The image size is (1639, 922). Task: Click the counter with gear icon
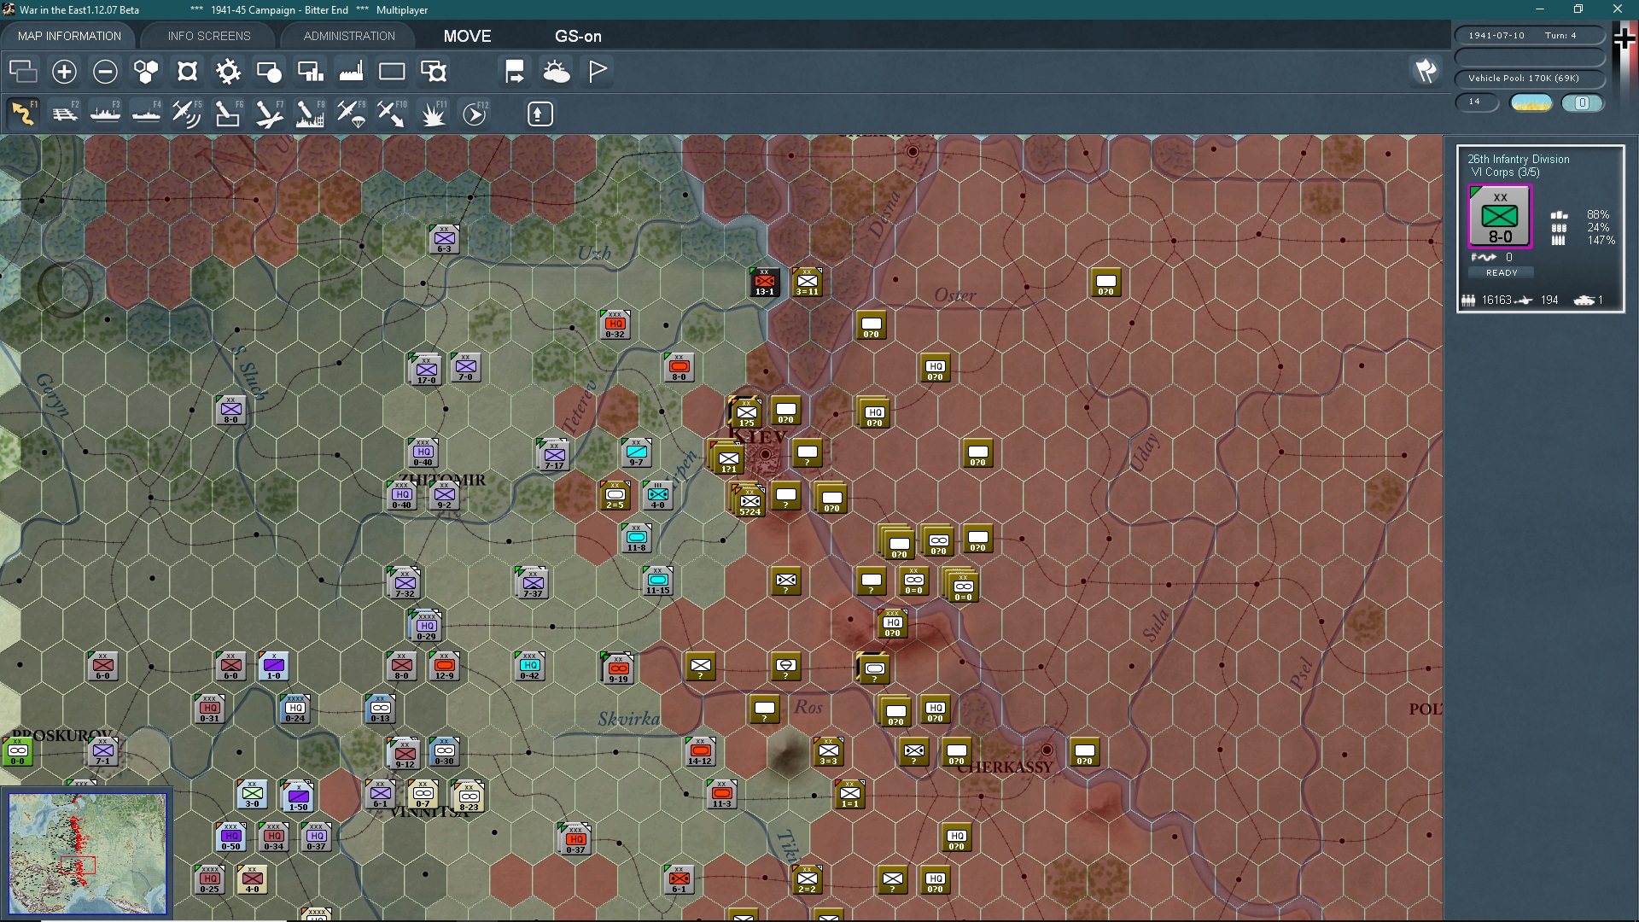(x=434, y=72)
